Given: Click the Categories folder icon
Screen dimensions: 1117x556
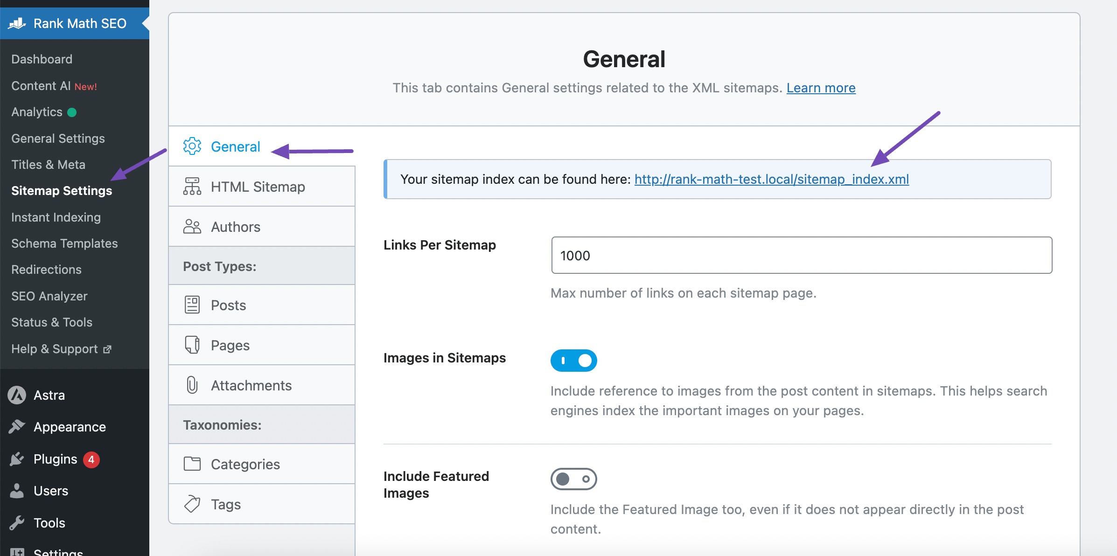Looking at the screenshot, I should click(x=192, y=464).
